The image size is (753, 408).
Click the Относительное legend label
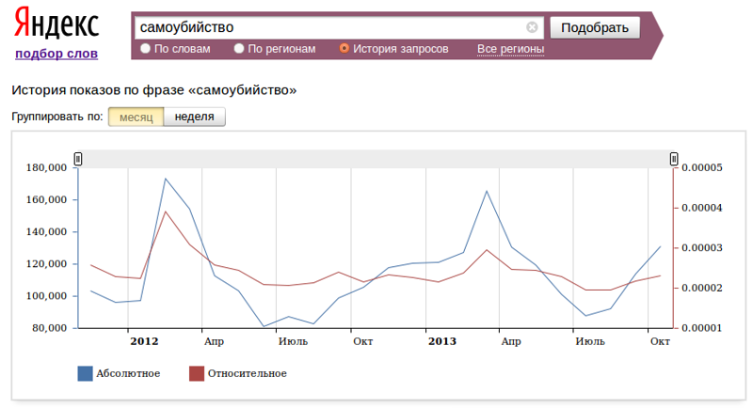click(246, 374)
